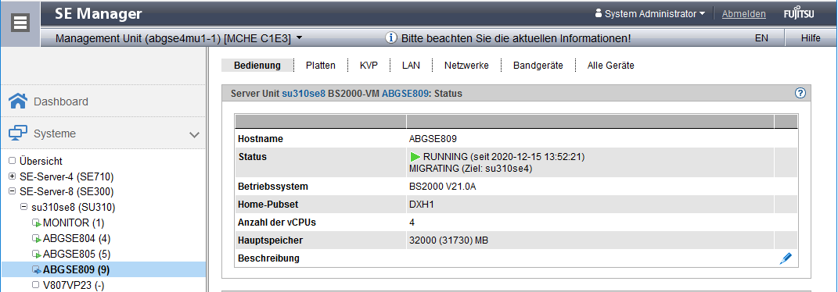Click the green running icon of MONITOR (1)
838x292 pixels.
(x=36, y=223)
